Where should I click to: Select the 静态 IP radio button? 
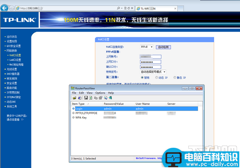[174, 78]
